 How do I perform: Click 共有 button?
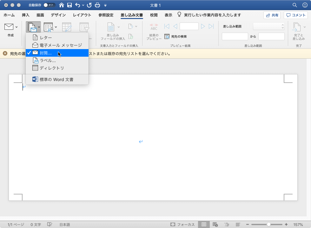pyautogui.click(x=272, y=15)
